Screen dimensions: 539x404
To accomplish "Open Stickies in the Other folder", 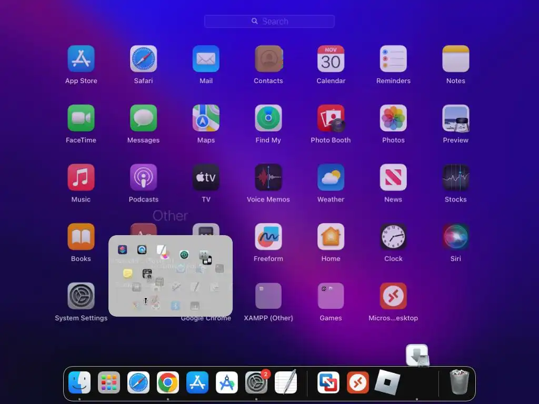I will pyautogui.click(x=127, y=274).
